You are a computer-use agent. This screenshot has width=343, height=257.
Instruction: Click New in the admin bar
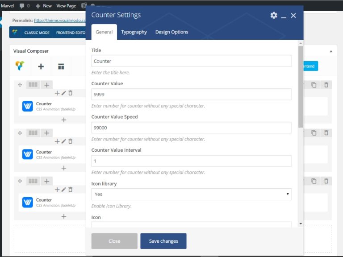click(44, 6)
